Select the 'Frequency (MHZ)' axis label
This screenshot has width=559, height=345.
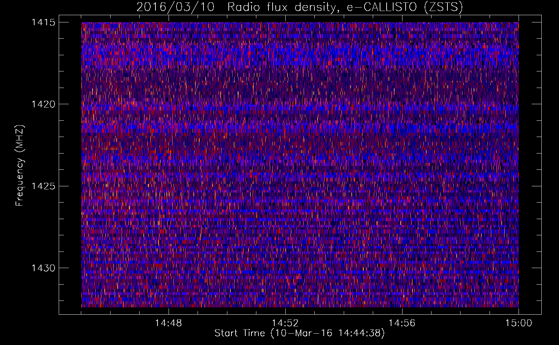[x=20, y=165]
